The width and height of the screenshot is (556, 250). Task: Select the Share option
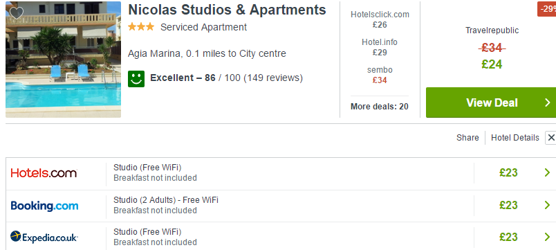467,138
